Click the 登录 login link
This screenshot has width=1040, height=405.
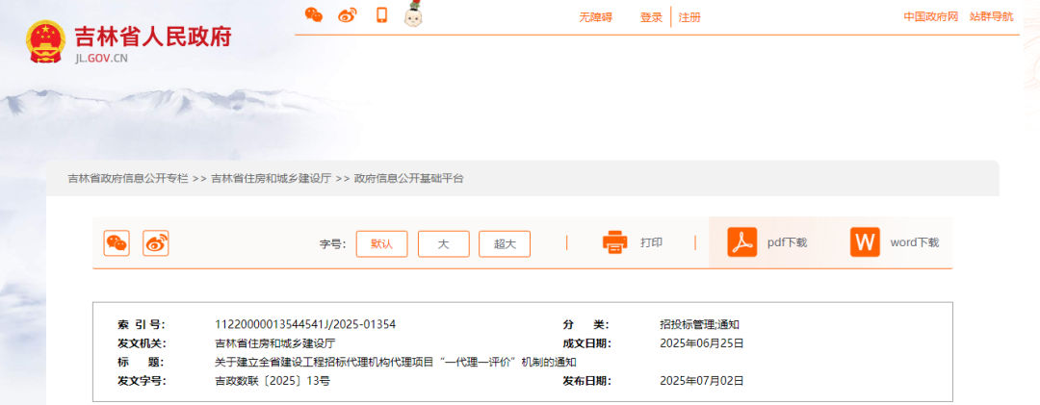click(x=651, y=17)
